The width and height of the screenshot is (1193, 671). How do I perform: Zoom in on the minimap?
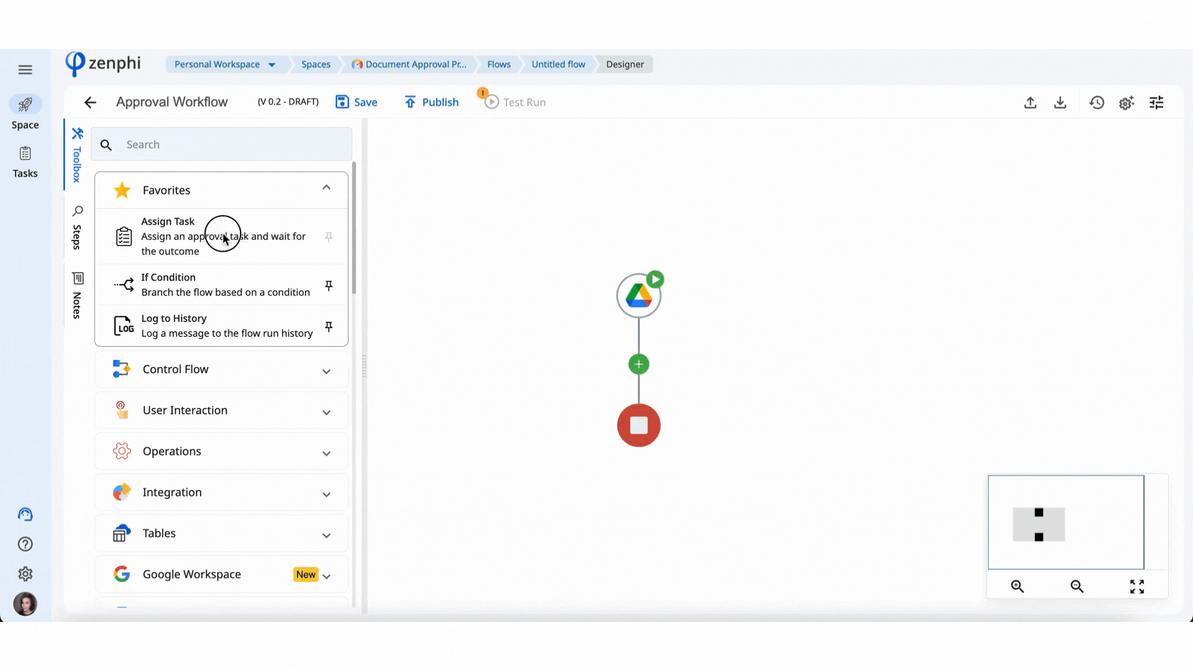(1017, 586)
